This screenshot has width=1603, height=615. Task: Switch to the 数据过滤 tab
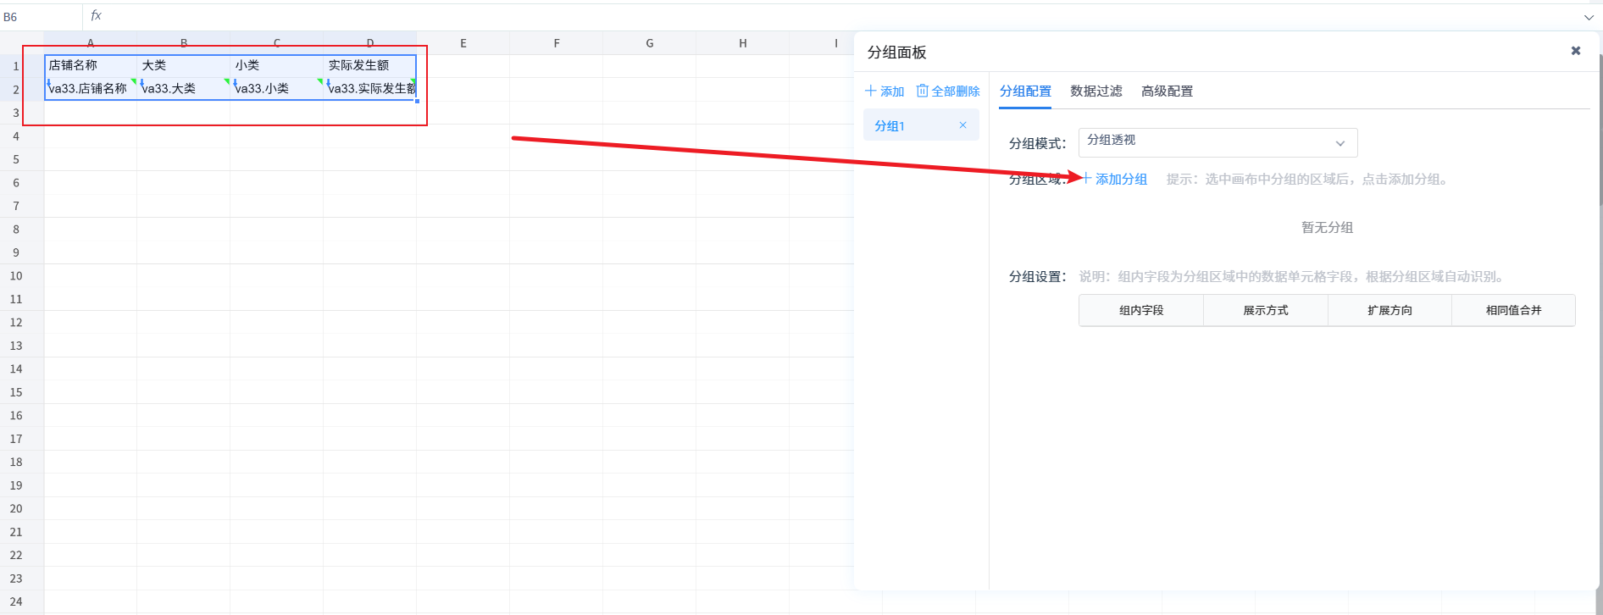point(1095,91)
